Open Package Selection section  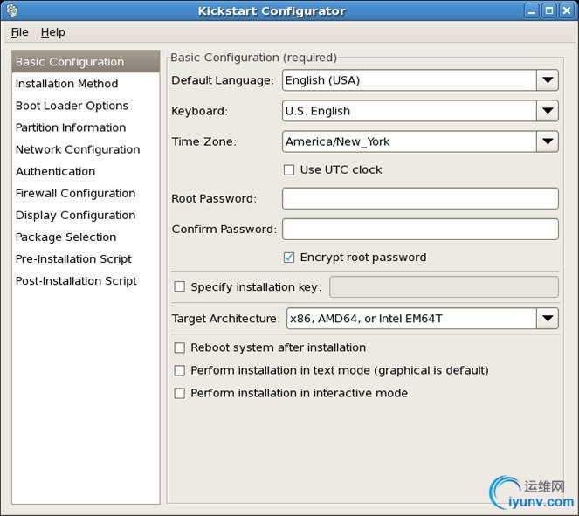(86, 237)
